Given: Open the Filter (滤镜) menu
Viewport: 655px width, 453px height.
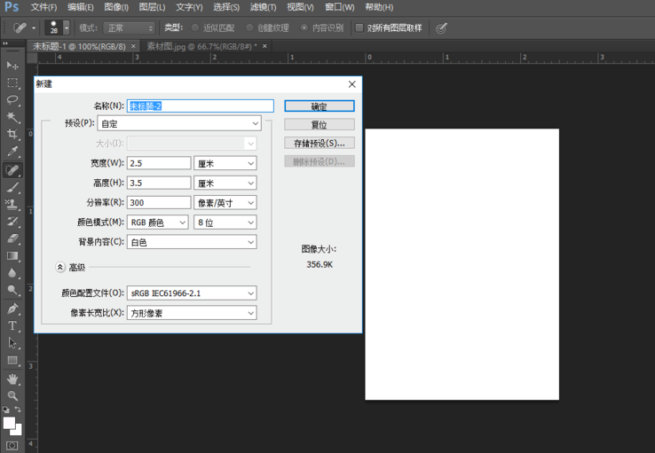Looking at the screenshot, I should tap(261, 7).
